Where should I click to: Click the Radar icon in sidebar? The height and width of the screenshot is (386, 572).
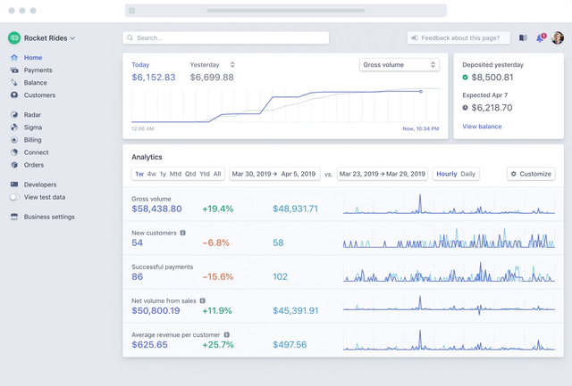tap(14, 115)
